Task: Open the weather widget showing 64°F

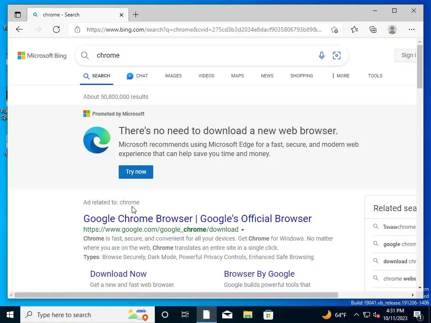Action: [x=334, y=315]
